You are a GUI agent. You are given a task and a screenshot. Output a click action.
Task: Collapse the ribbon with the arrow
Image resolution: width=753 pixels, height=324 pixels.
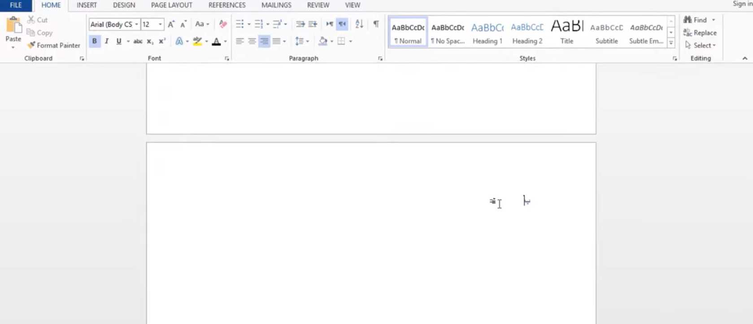(x=745, y=58)
